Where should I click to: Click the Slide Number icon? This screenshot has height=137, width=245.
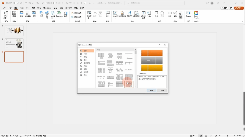coord(143,13)
